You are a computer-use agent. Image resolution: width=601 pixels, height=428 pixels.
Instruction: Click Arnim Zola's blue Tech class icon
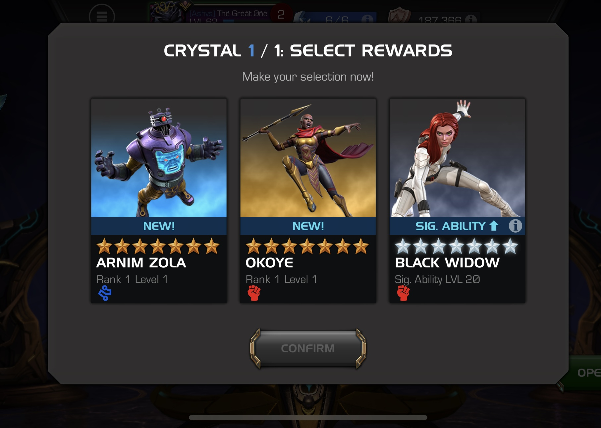[x=105, y=293]
